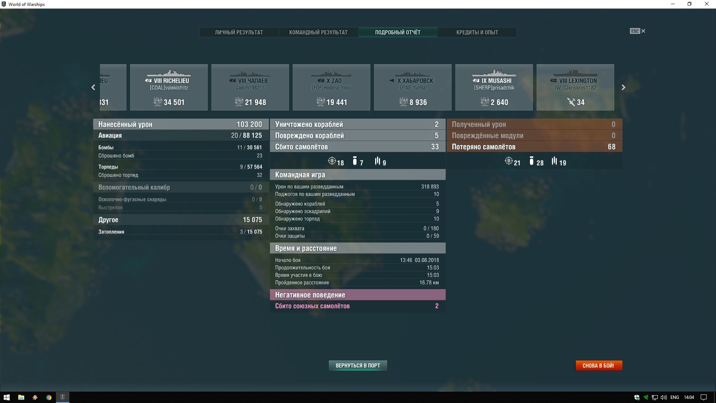Click the Нанесённый урон header
This screenshot has width=716, height=403.
[x=181, y=124]
